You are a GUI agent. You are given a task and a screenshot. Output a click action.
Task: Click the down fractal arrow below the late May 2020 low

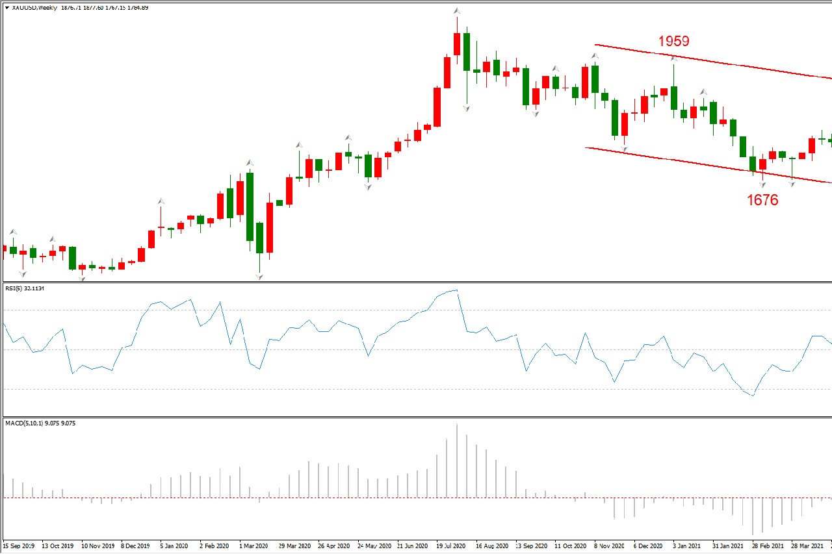(x=368, y=187)
